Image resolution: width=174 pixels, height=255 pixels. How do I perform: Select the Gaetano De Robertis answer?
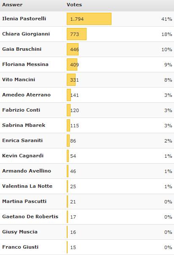[30, 217]
